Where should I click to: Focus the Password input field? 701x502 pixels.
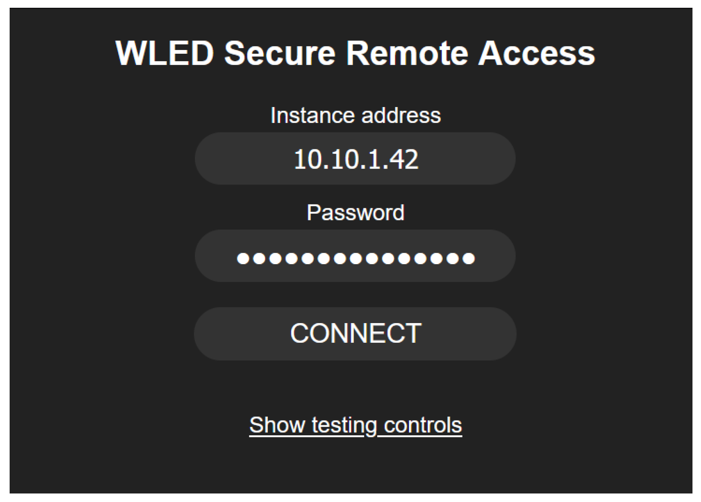coord(355,256)
